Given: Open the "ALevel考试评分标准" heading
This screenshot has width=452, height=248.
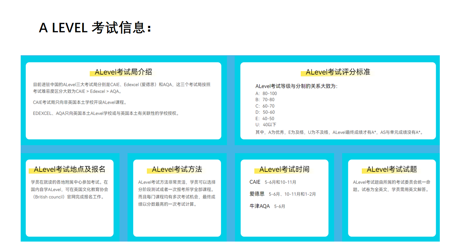Looking at the screenshot, I should (338, 72).
